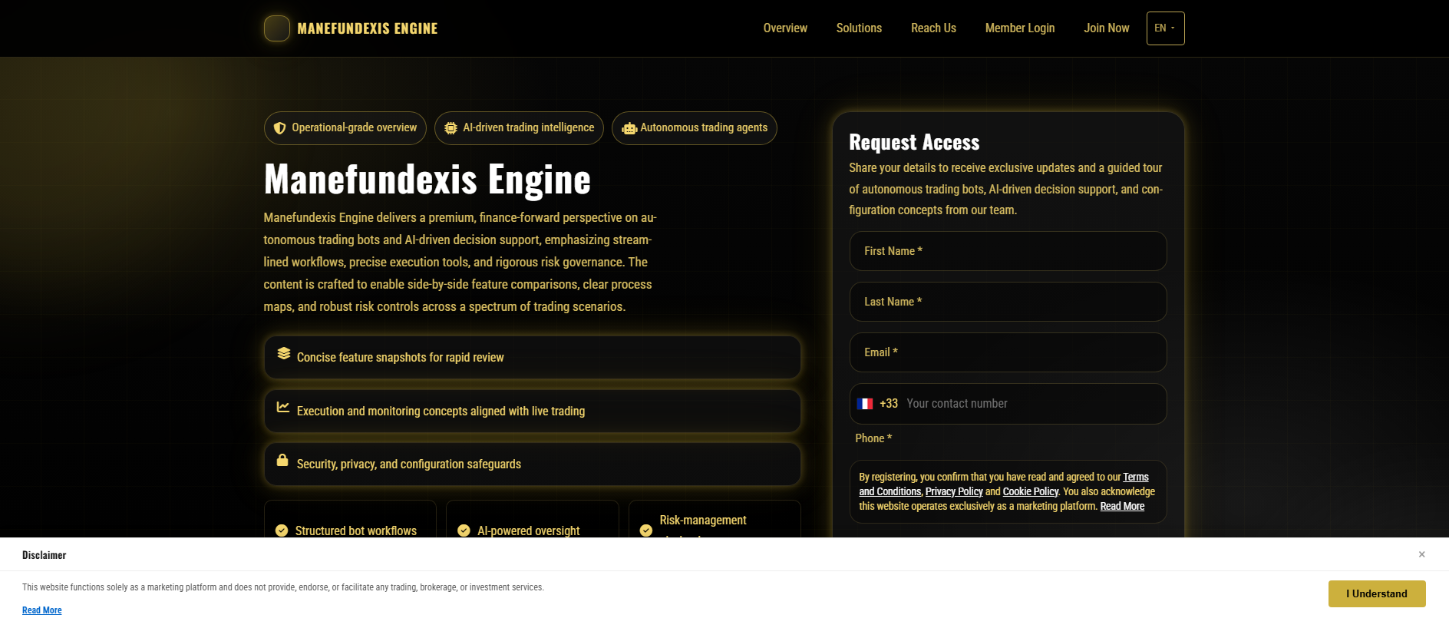Open the Overview menu item
Screen dimensions: 1449x628
[x=785, y=28]
